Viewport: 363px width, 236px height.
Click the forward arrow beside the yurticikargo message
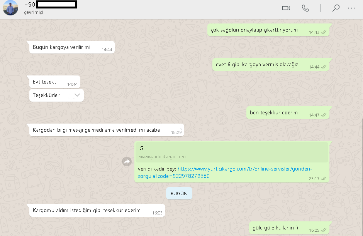127,162
